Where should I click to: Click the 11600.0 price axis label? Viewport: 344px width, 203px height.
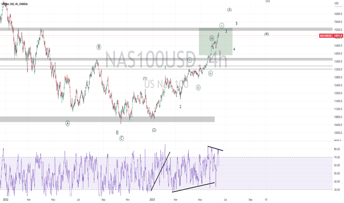338,101
